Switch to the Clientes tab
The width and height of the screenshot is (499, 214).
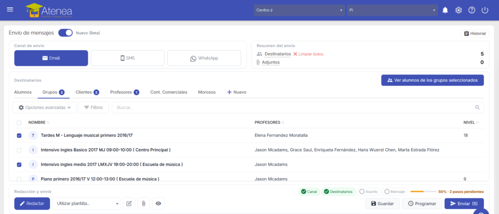tap(87, 92)
